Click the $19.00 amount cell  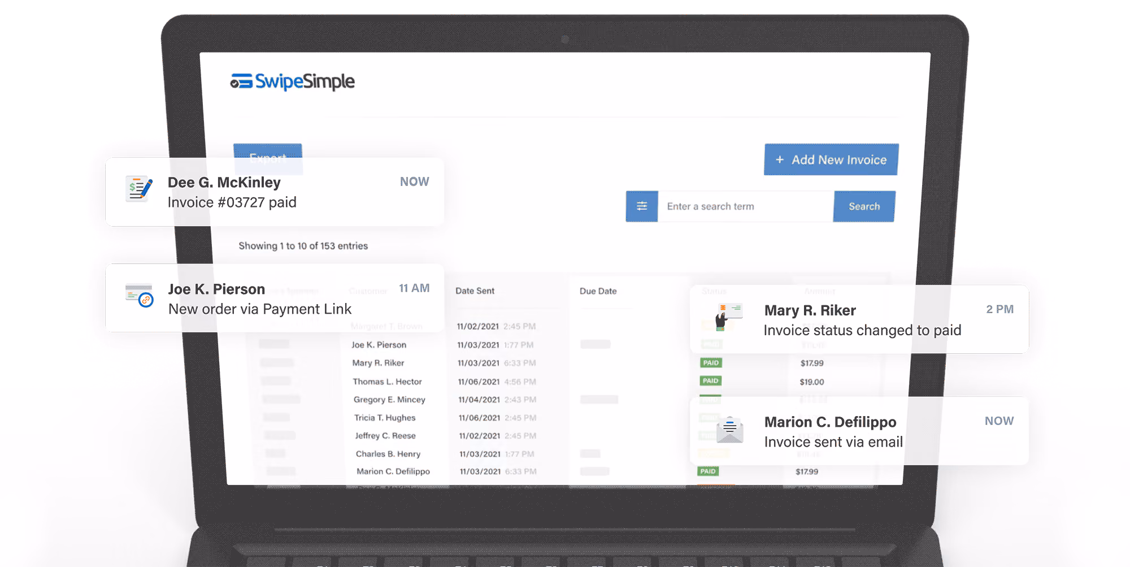pos(812,382)
